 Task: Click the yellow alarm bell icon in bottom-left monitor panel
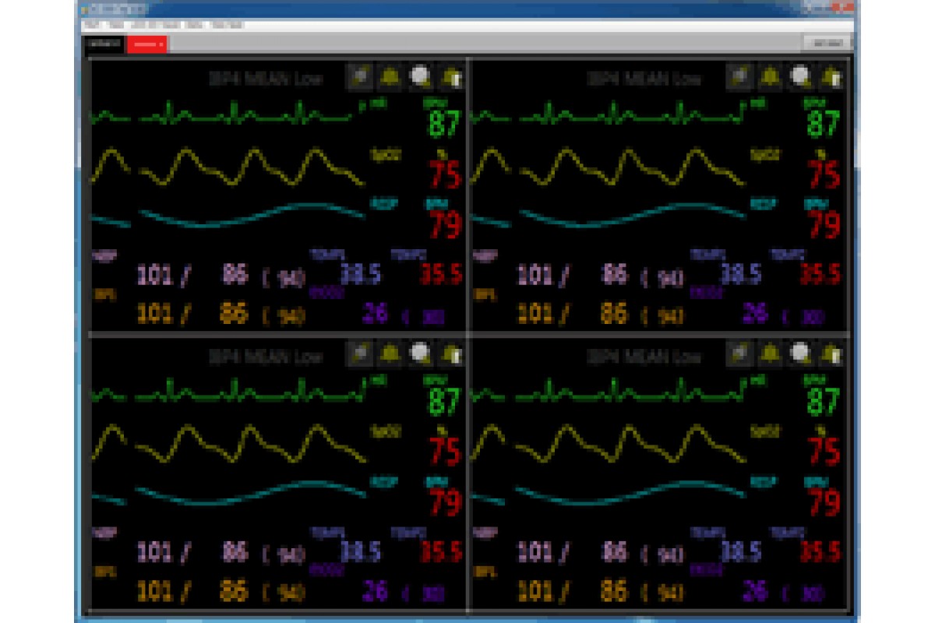390,354
